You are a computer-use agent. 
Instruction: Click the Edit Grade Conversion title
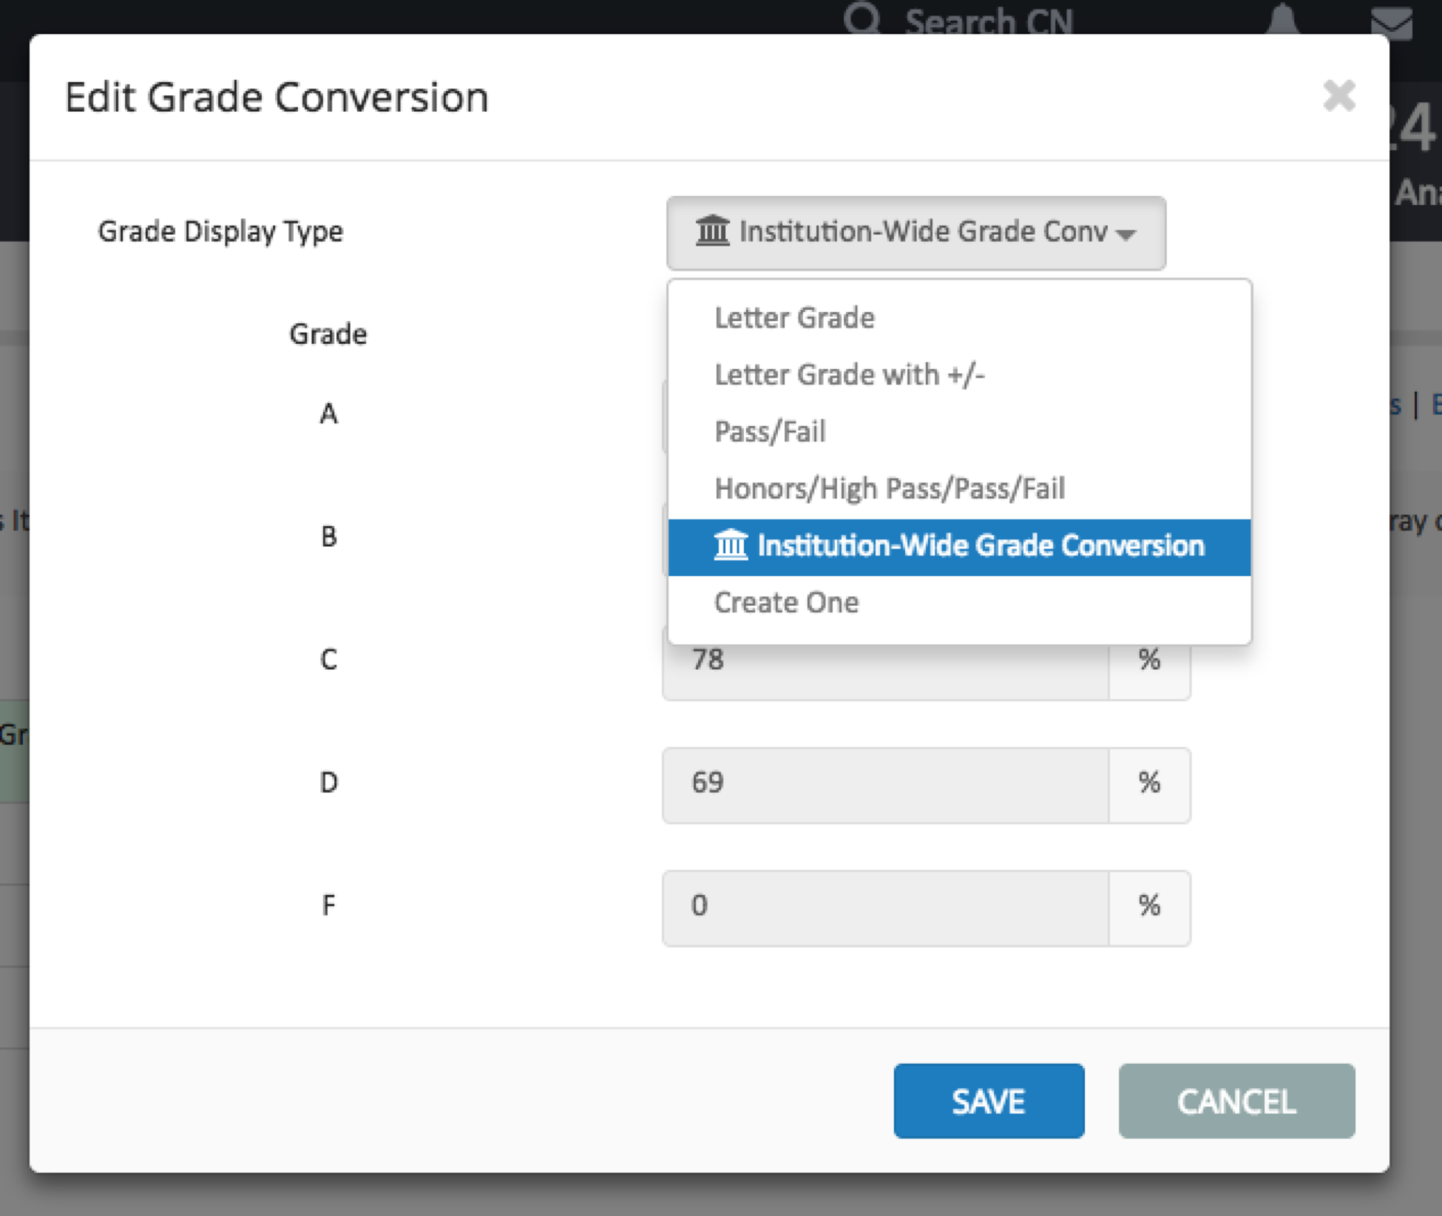277,98
